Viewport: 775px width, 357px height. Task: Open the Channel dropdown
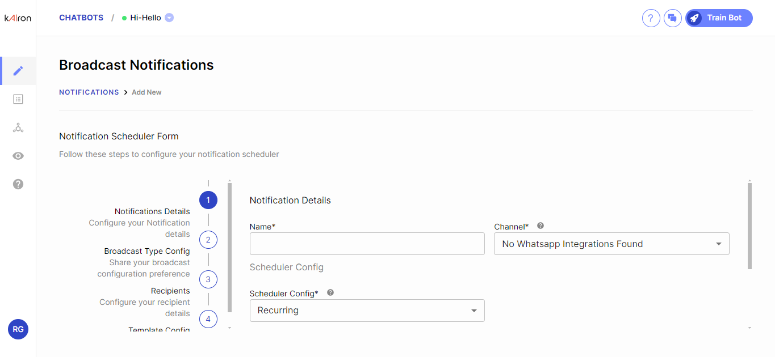point(611,244)
